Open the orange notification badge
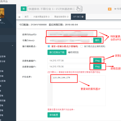 click(110, 9)
